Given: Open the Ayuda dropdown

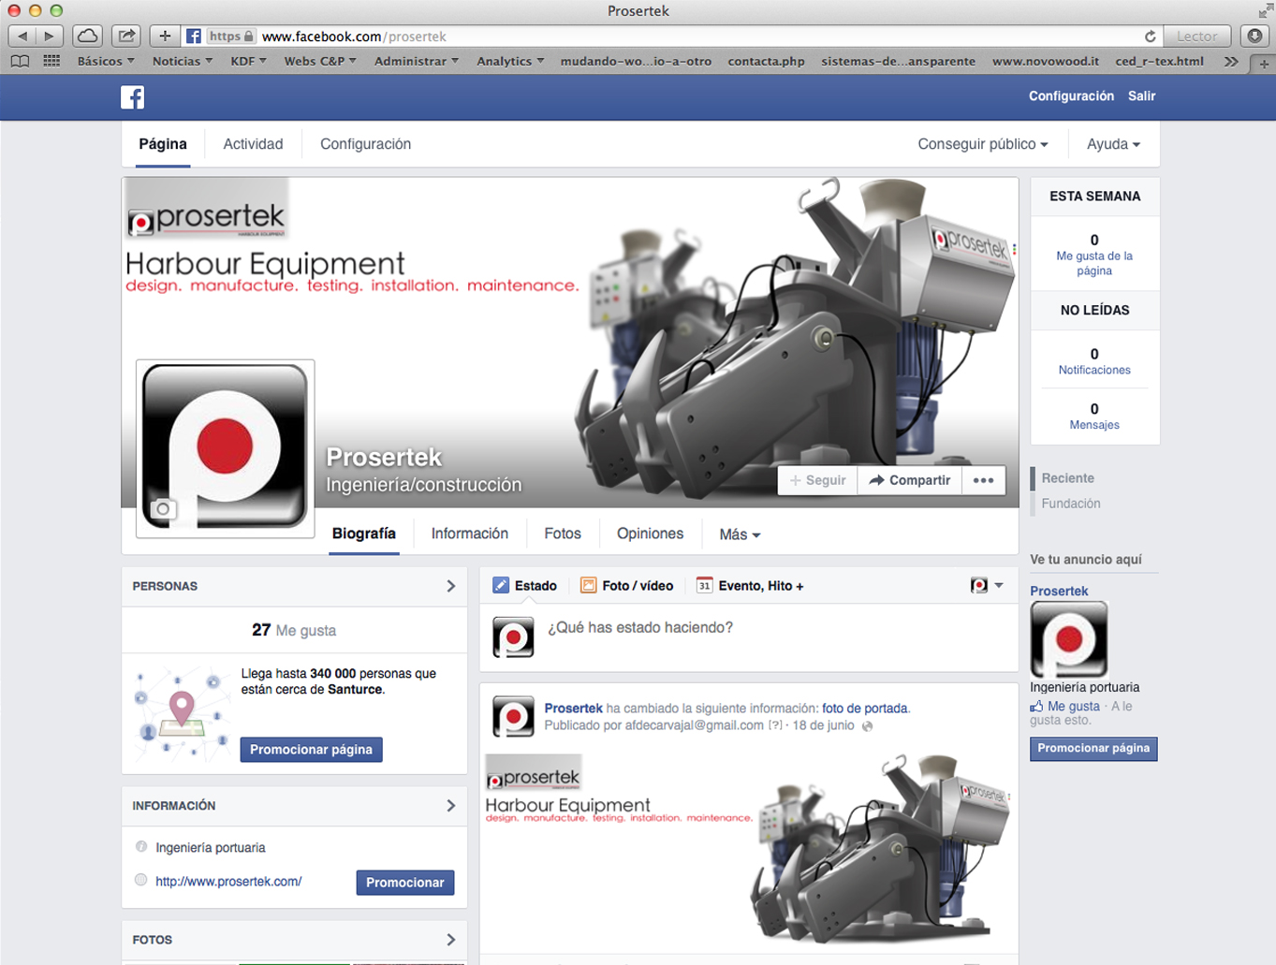Looking at the screenshot, I should pos(1113,144).
